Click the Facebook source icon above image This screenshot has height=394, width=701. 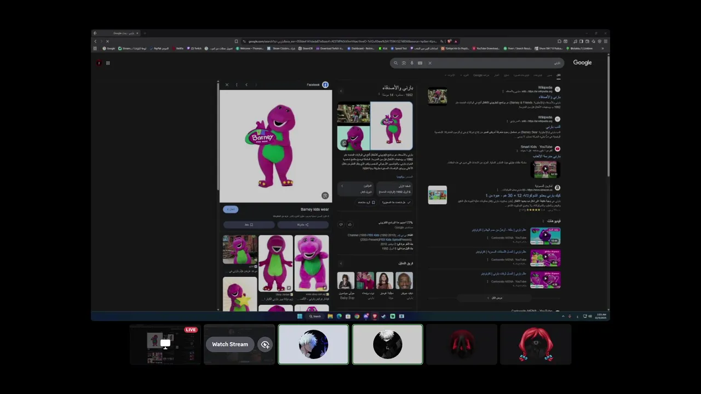325,85
